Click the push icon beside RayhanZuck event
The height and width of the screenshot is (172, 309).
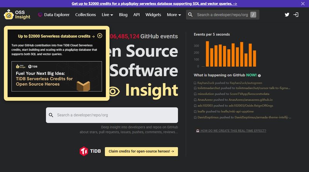(195, 83)
